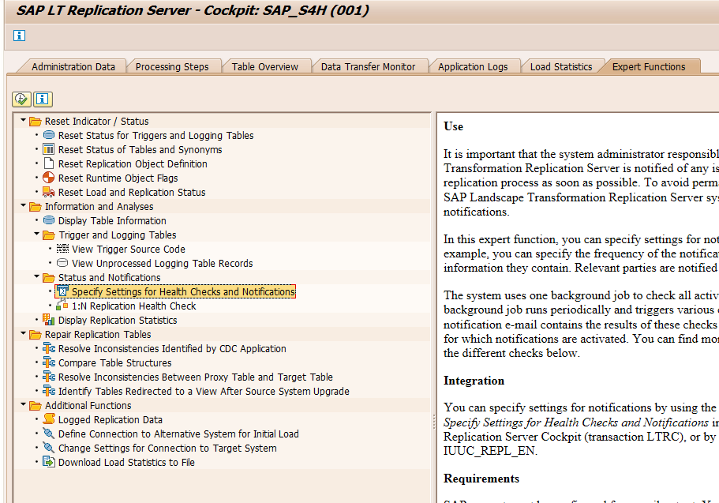This screenshot has width=719, height=503.
Task: Select Reset Replication Object Definition
Action: tap(133, 163)
